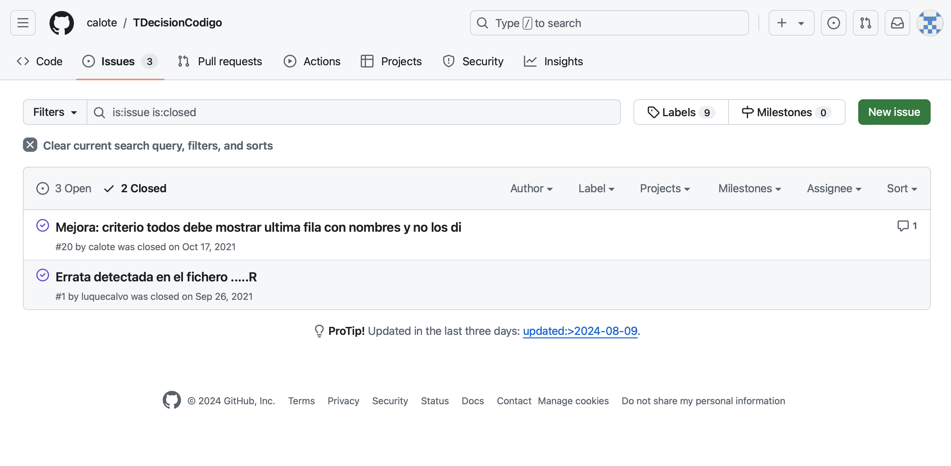Click author calote in issue #20 row
The height and width of the screenshot is (466, 951).
point(102,247)
